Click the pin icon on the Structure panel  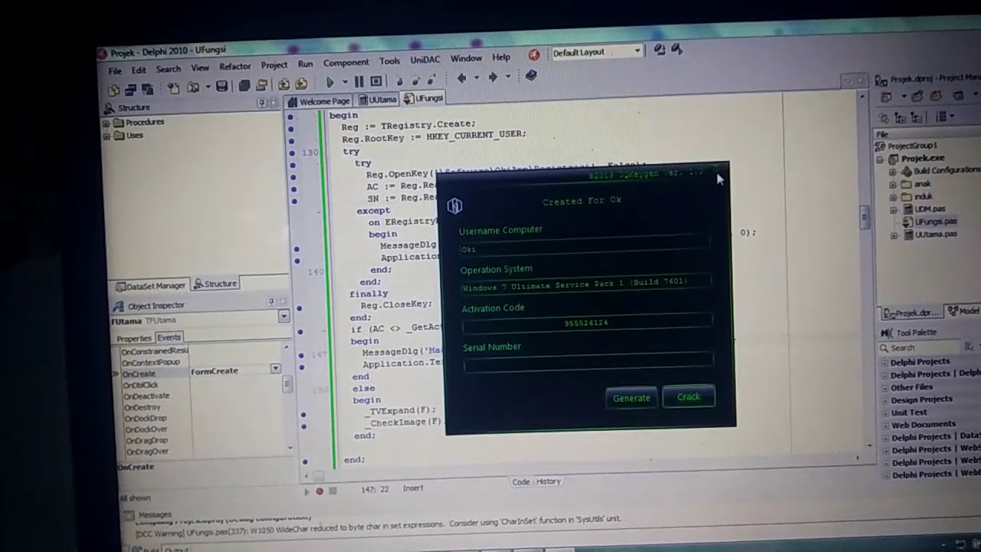click(261, 103)
